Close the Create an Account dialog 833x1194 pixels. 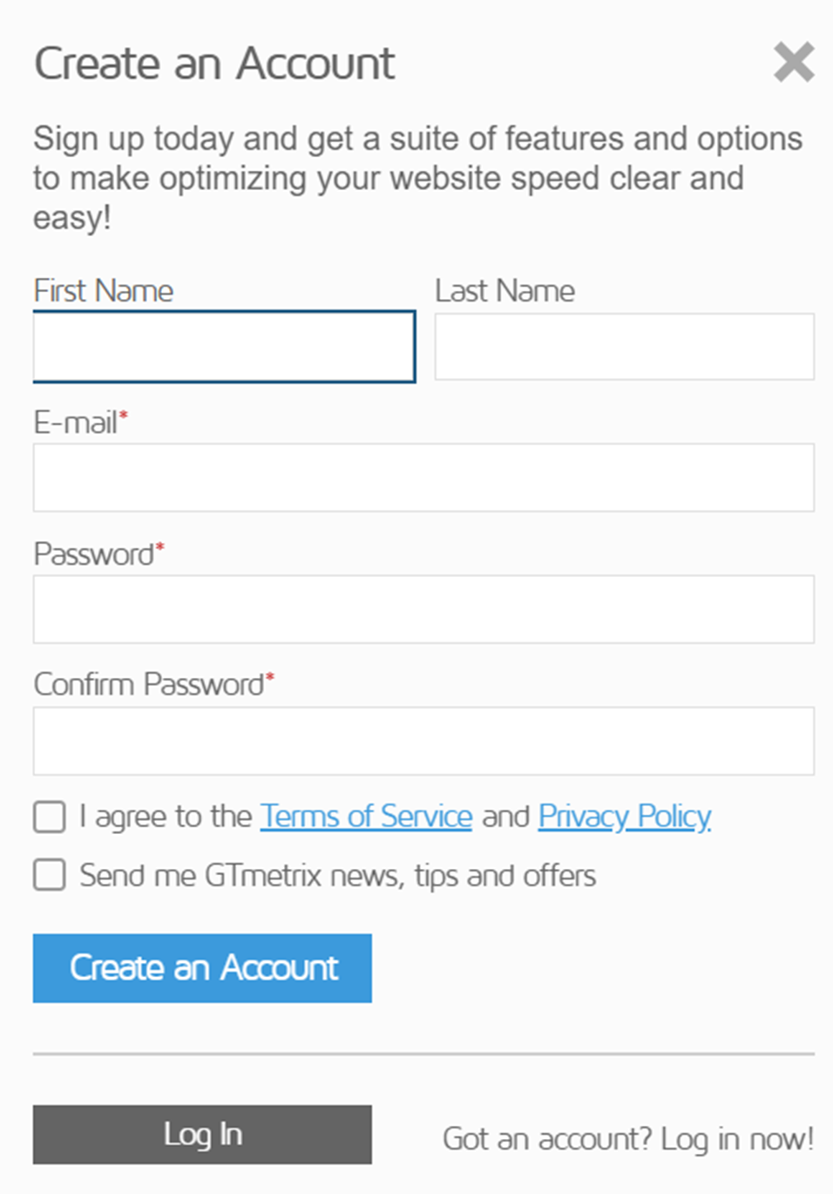click(x=794, y=63)
